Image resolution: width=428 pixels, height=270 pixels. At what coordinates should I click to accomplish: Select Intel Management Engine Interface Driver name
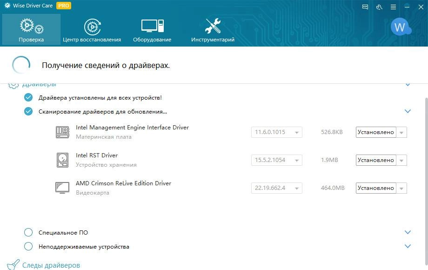pos(133,128)
